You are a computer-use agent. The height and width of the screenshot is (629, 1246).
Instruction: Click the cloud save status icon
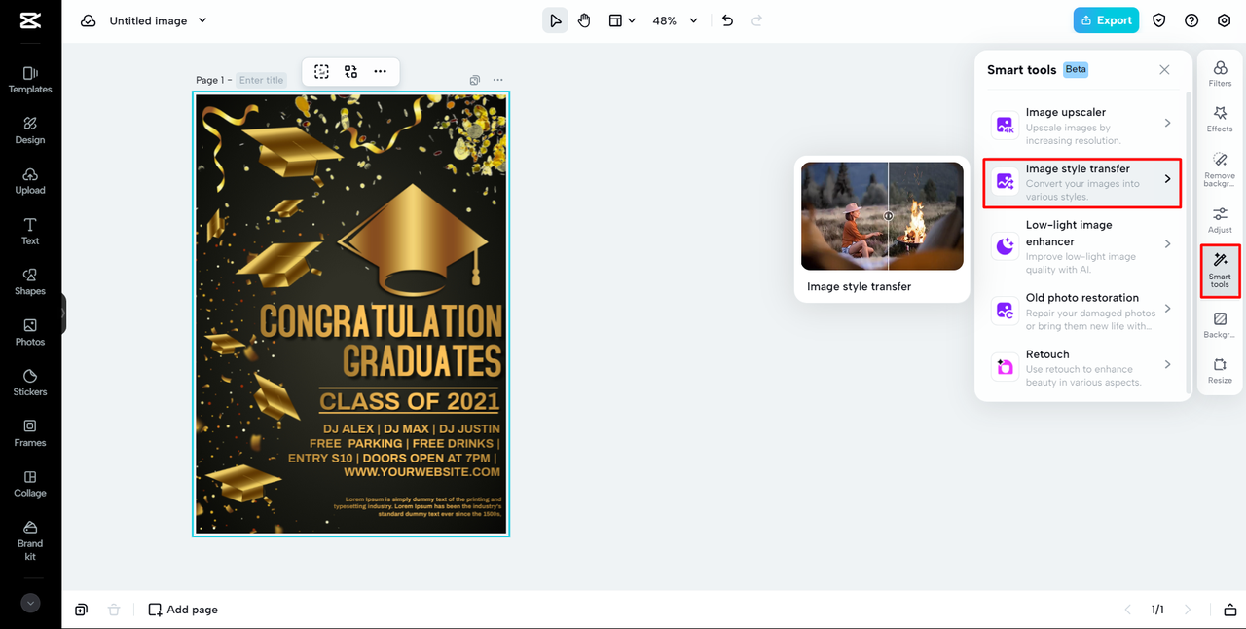(x=89, y=20)
